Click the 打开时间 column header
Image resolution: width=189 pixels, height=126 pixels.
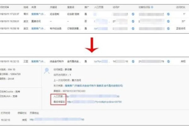point(5,113)
